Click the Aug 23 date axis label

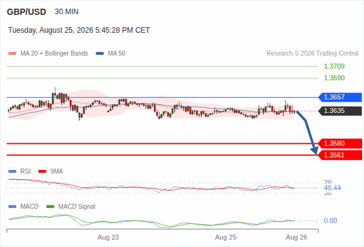[108, 238]
